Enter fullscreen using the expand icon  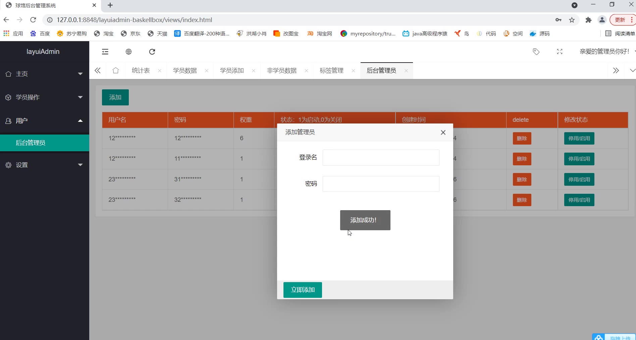(x=560, y=52)
